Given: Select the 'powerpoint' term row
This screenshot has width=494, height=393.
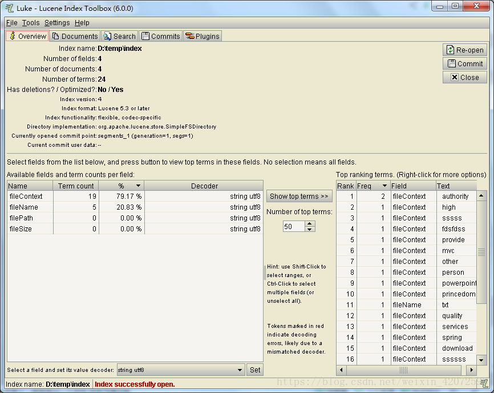Looking at the screenshot, I should tap(406, 283).
